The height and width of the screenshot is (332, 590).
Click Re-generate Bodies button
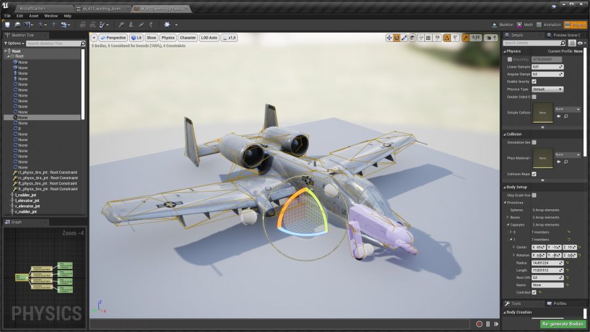tap(562, 323)
